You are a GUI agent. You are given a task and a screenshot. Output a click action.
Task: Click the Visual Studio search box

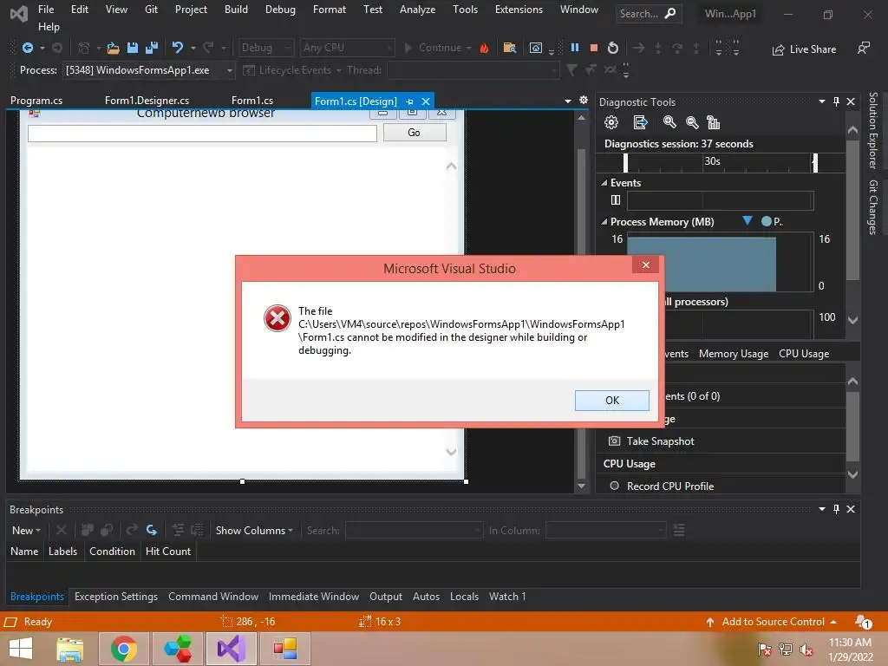point(649,14)
